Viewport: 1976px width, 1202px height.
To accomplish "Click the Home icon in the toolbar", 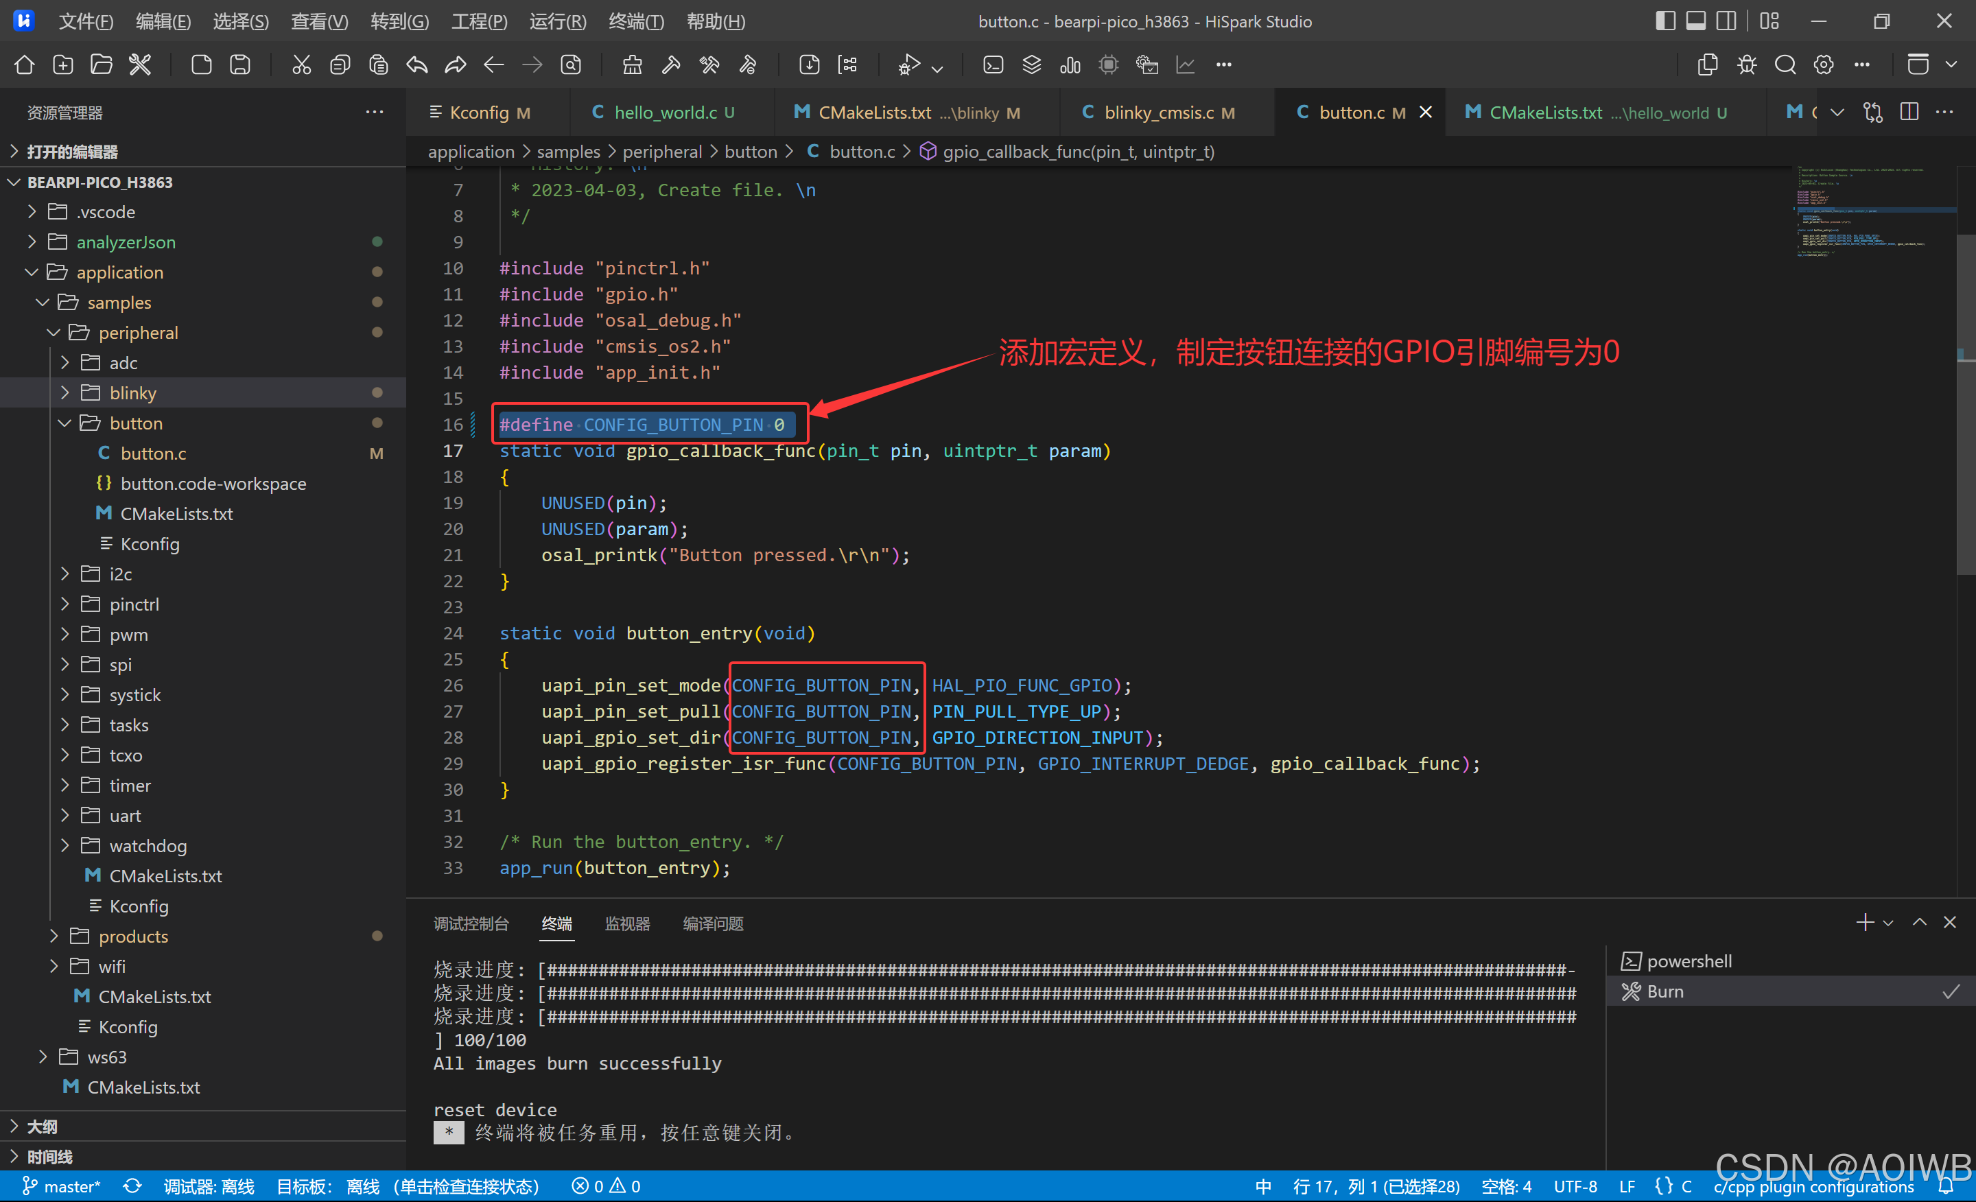I will click(x=24, y=65).
